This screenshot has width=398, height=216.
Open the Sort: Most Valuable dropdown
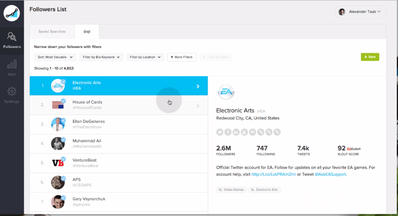pyautogui.click(x=55, y=57)
